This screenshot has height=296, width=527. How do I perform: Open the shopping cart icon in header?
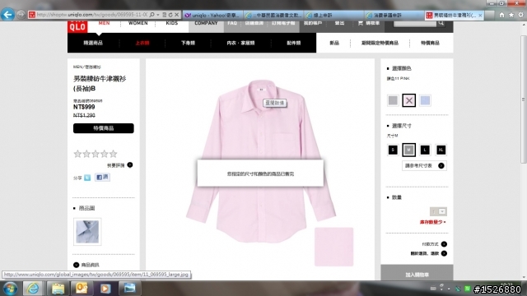(x=361, y=23)
